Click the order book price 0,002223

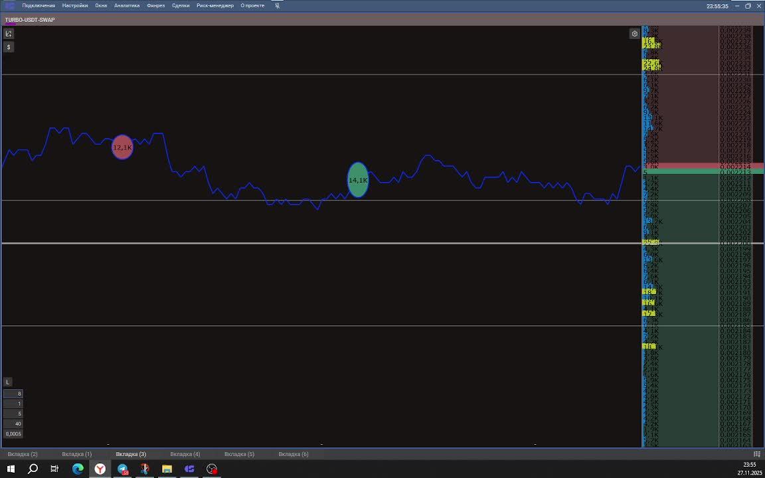[x=735, y=118]
